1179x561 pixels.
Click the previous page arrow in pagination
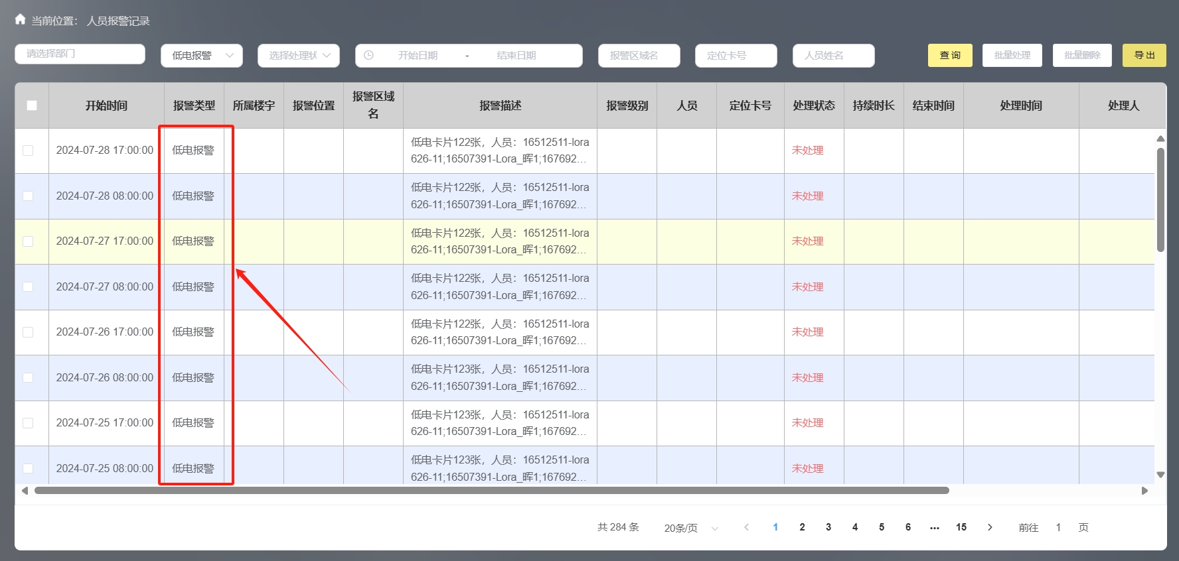tap(747, 527)
